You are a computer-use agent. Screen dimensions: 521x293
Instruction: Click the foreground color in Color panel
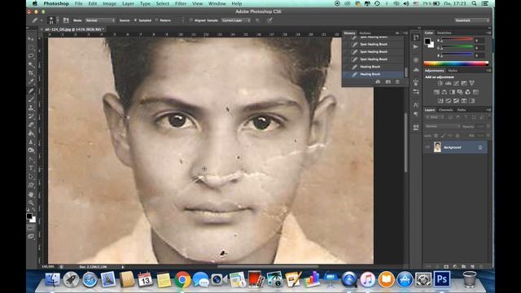coord(427,42)
